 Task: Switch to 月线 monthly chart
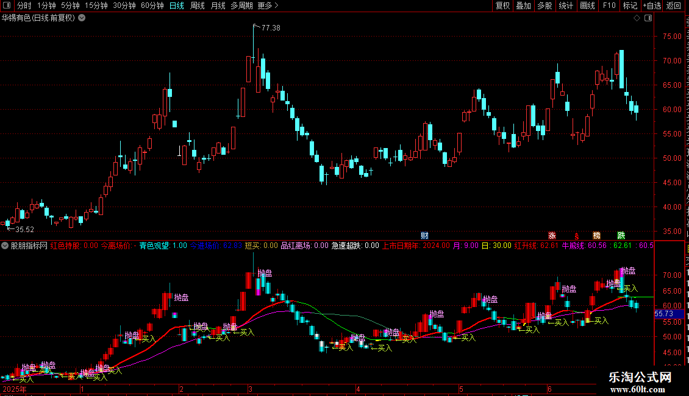[218, 5]
